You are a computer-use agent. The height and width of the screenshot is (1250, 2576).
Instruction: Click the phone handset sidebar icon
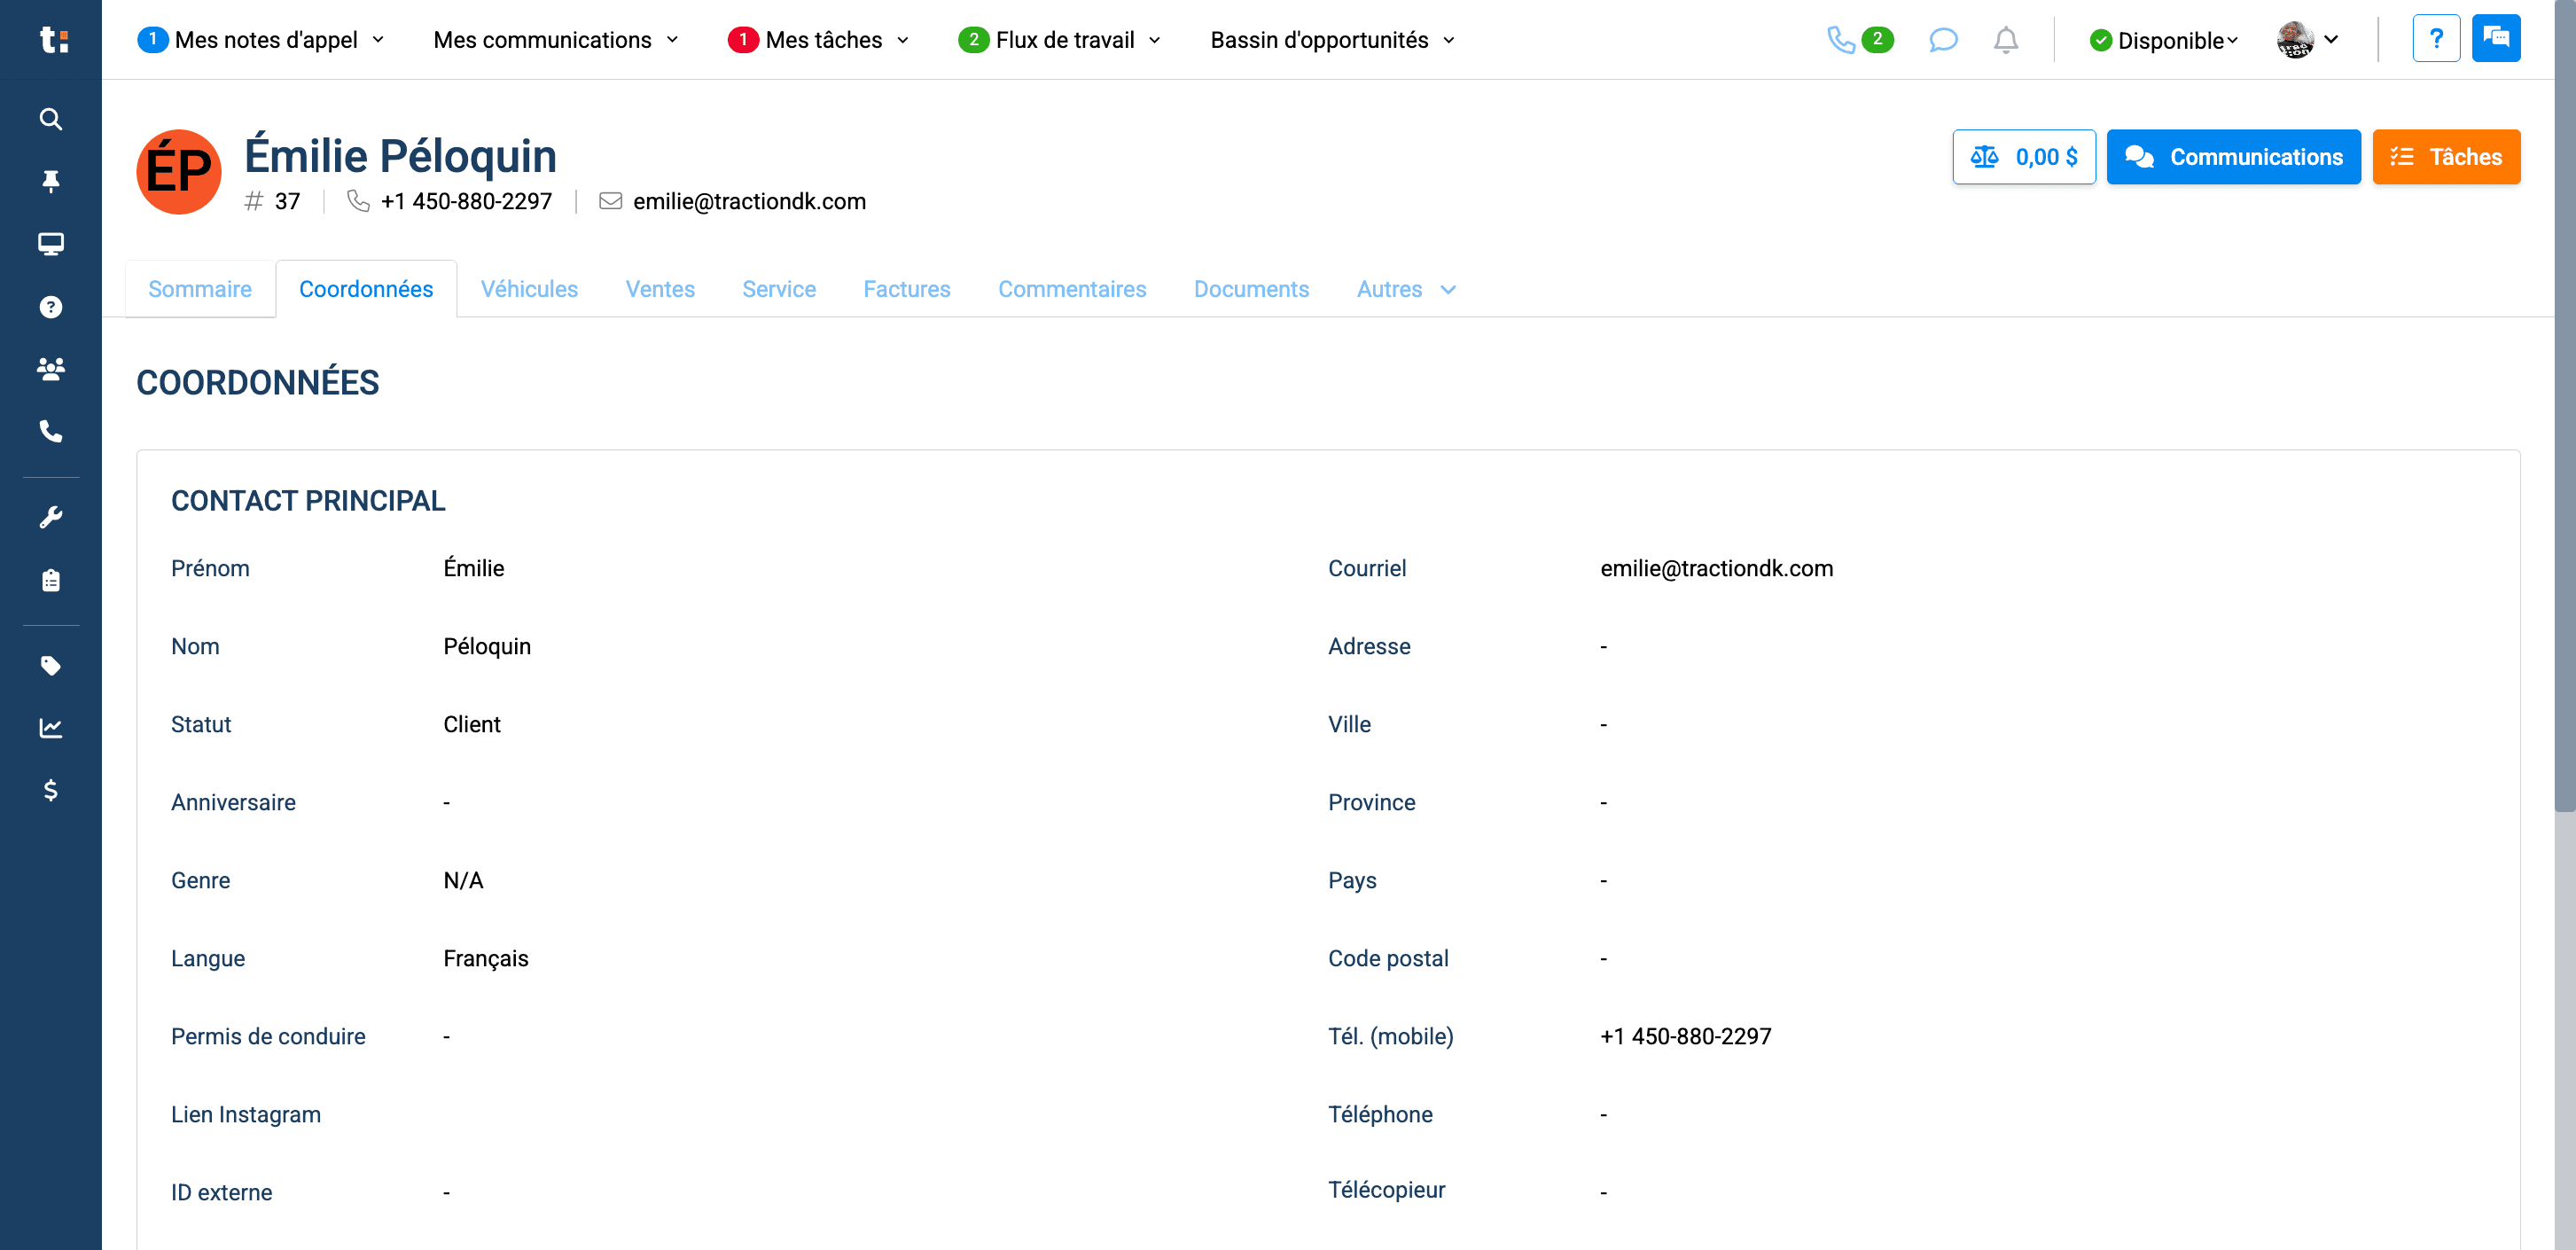(x=51, y=431)
